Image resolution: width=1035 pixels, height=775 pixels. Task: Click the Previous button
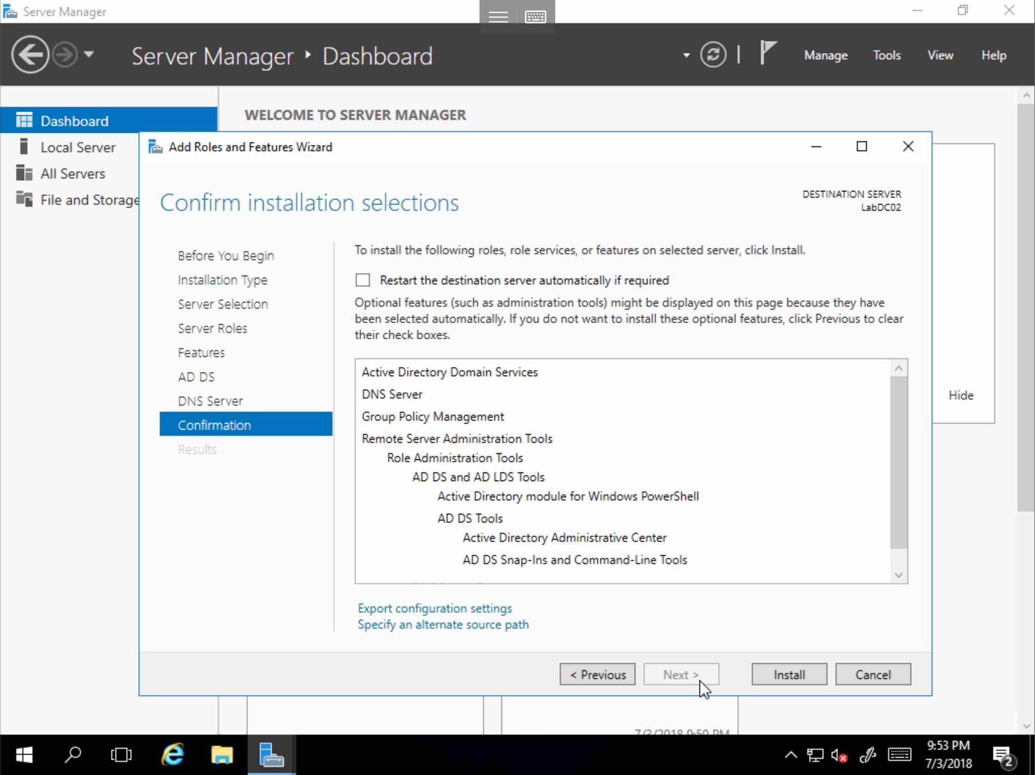click(x=597, y=675)
